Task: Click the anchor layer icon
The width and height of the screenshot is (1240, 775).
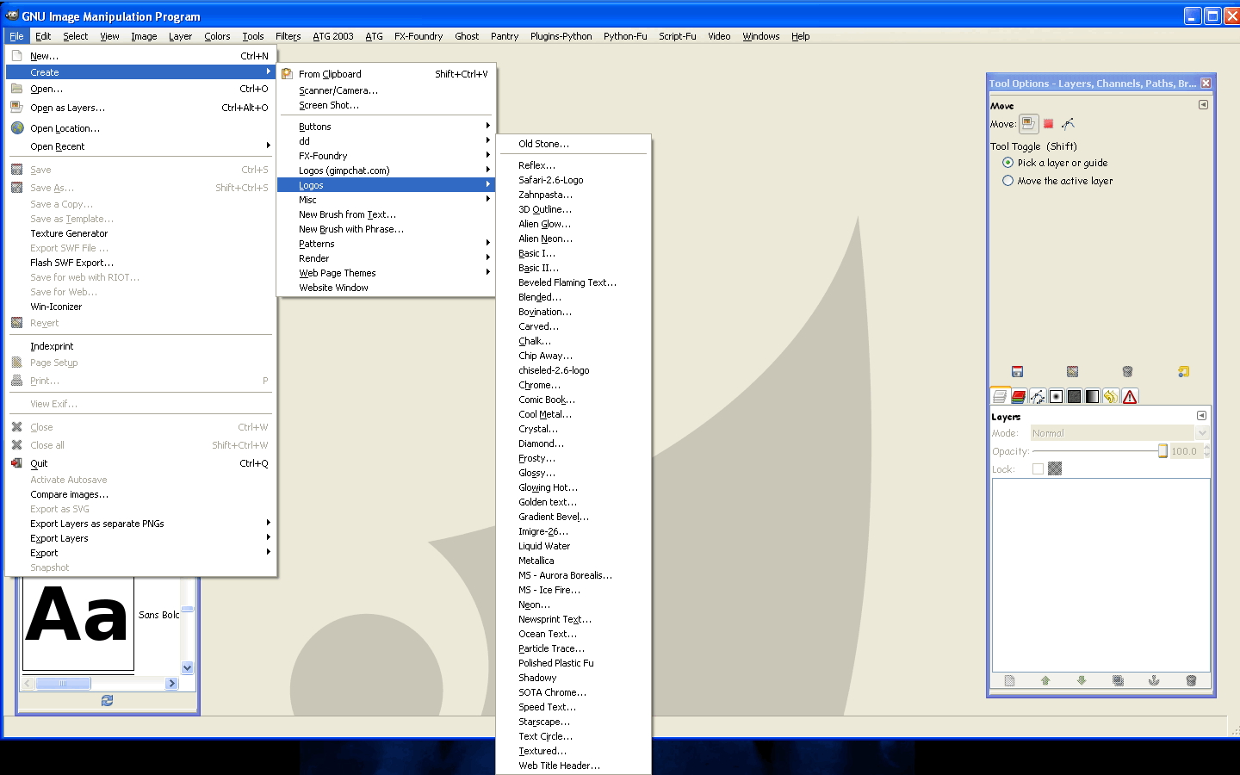Action: [x=1154, y=680]
